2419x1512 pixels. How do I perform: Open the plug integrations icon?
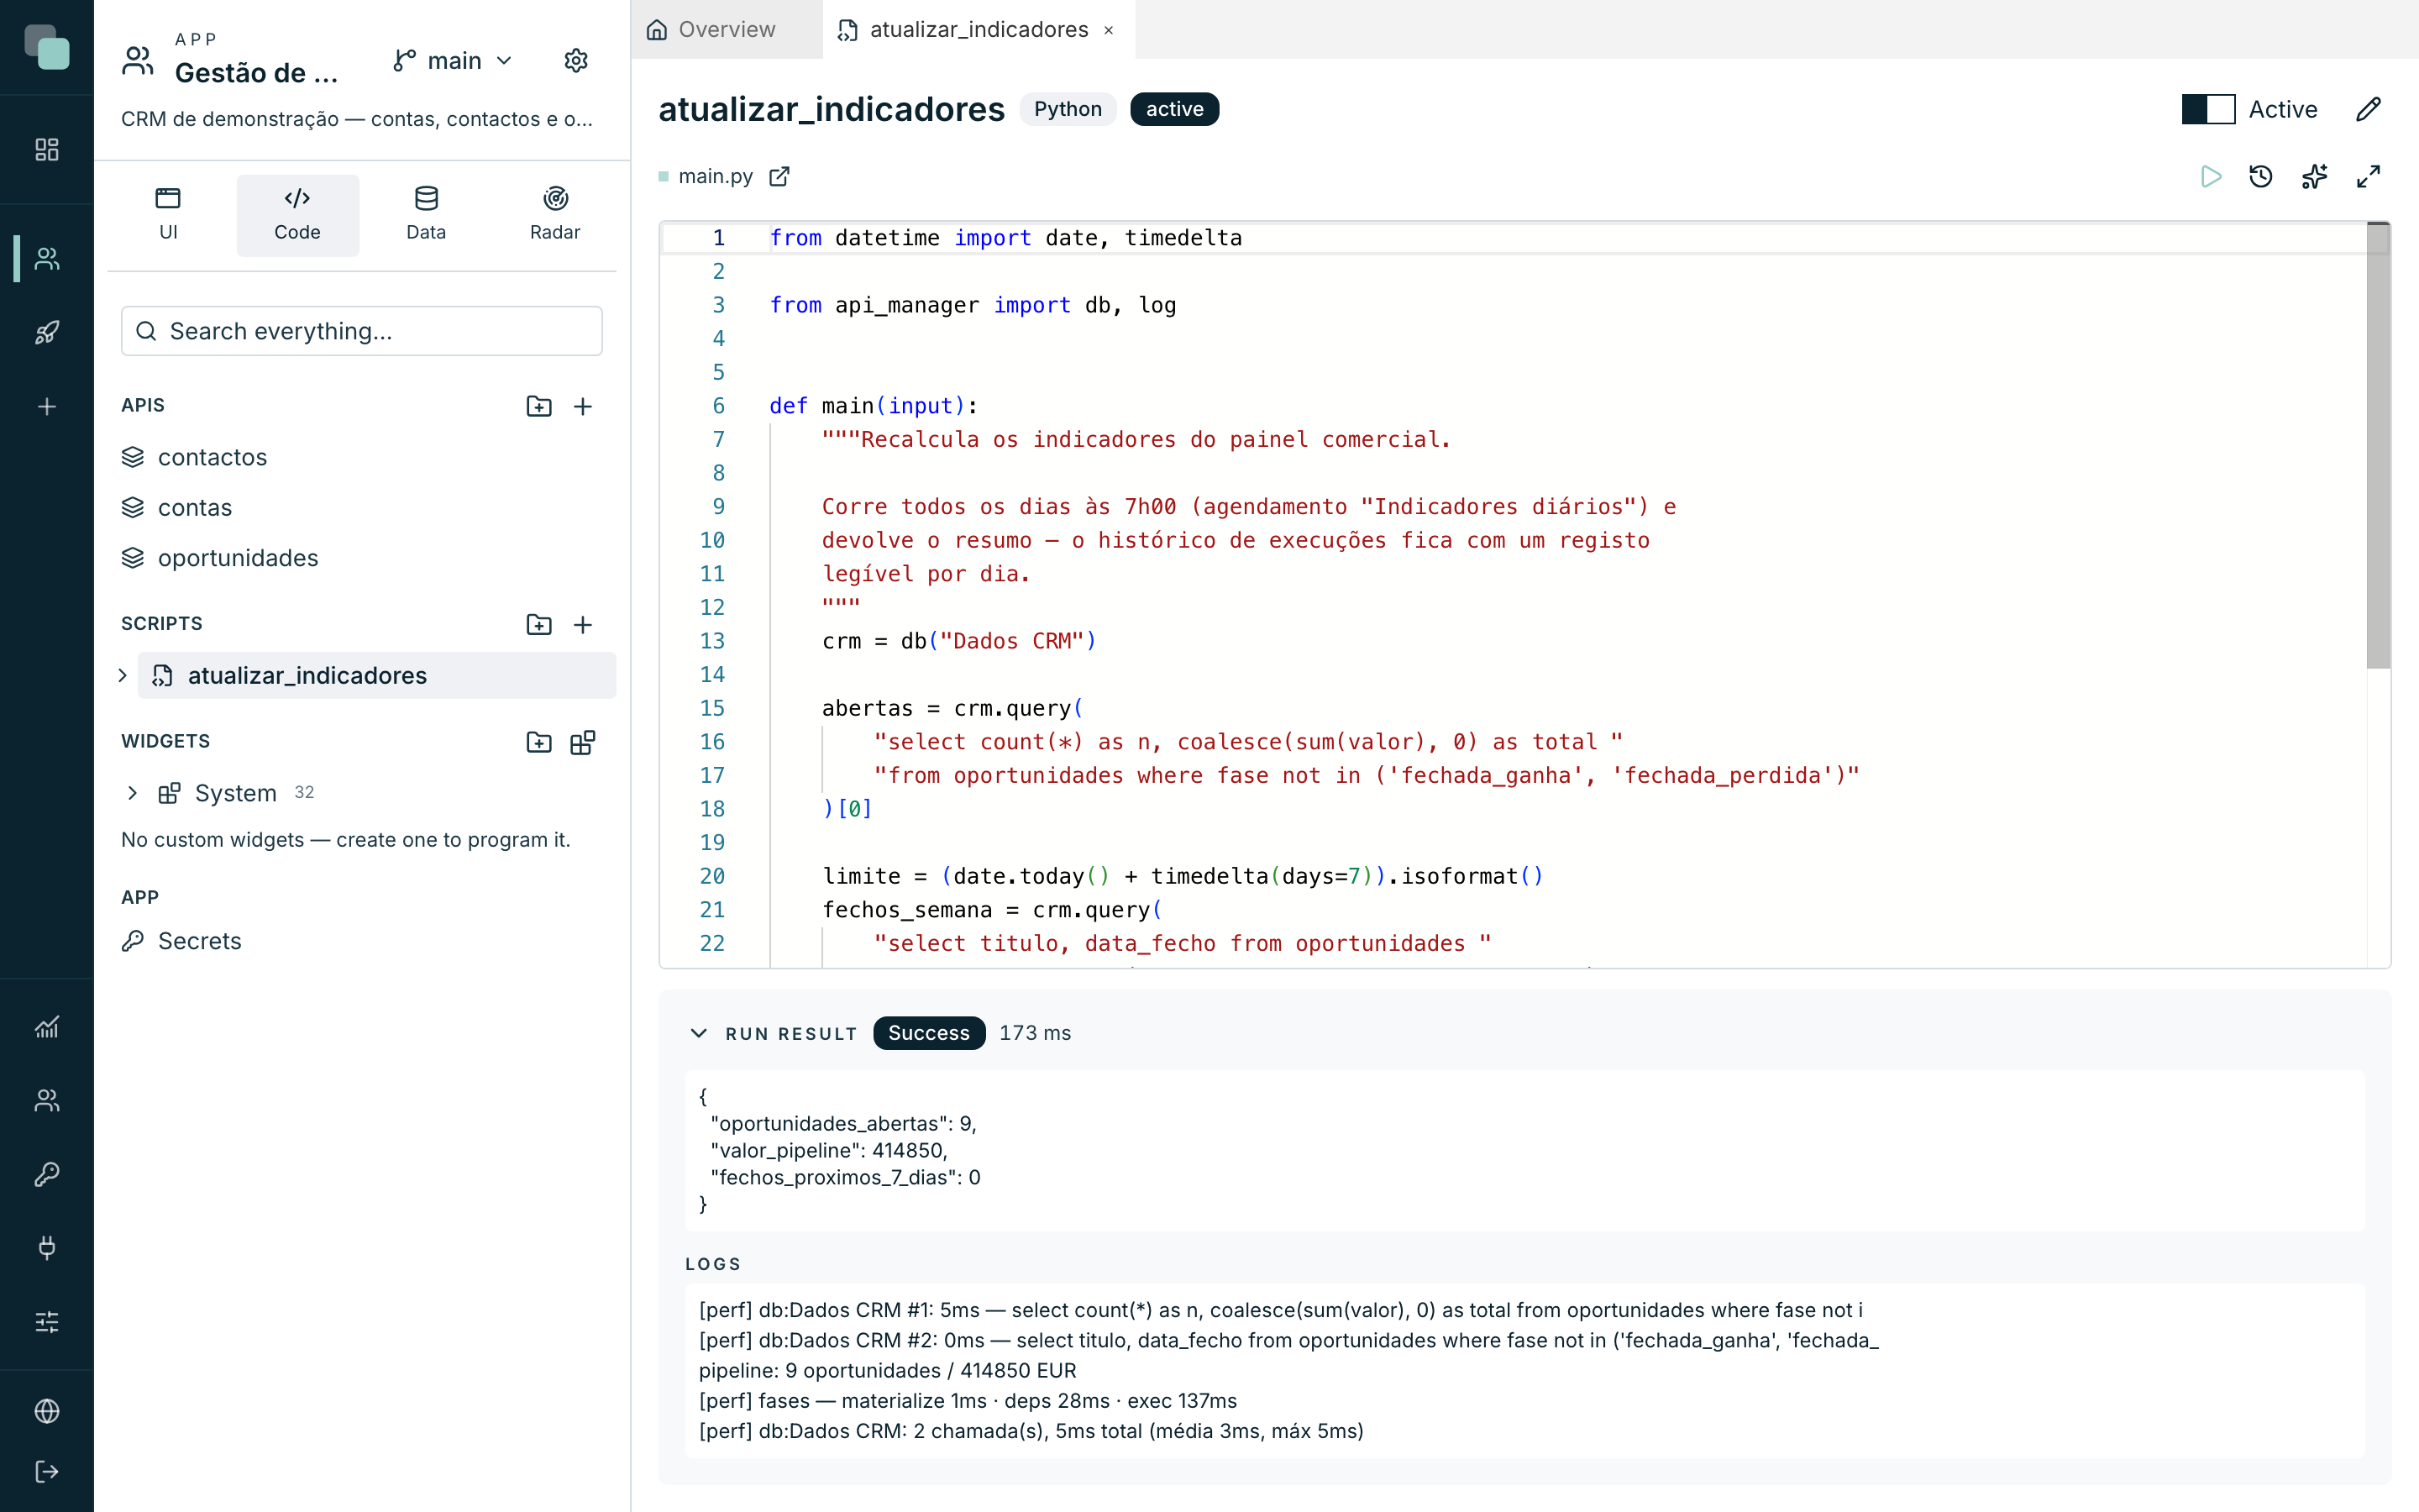(47, 1247)
